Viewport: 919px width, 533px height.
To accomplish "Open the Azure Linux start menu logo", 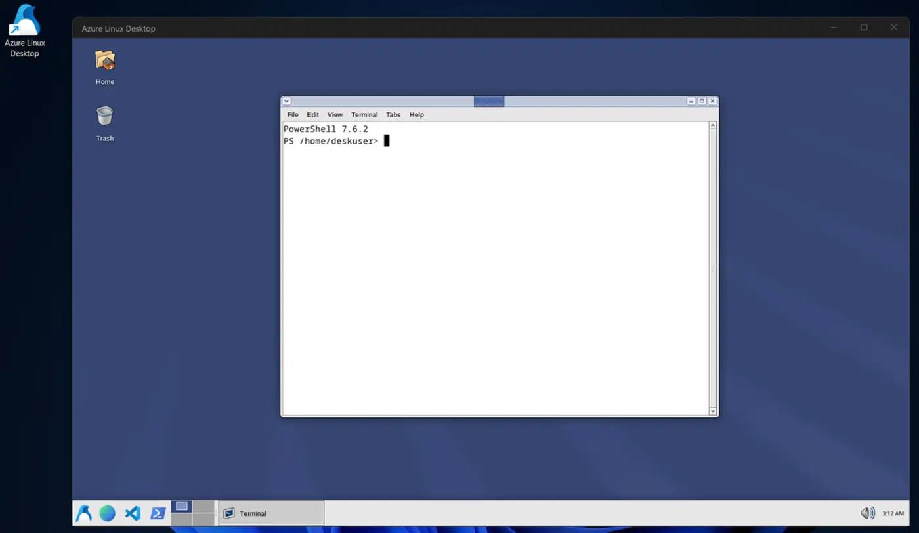I will point(84,513).
